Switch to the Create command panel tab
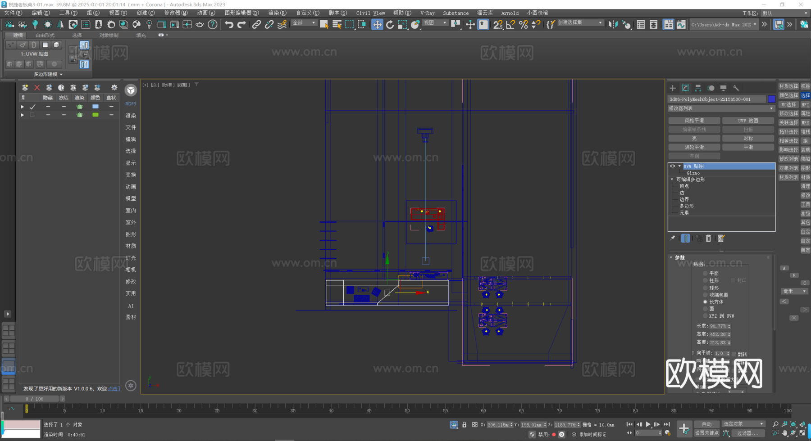The image size is (811, 441). click(673, 88)
